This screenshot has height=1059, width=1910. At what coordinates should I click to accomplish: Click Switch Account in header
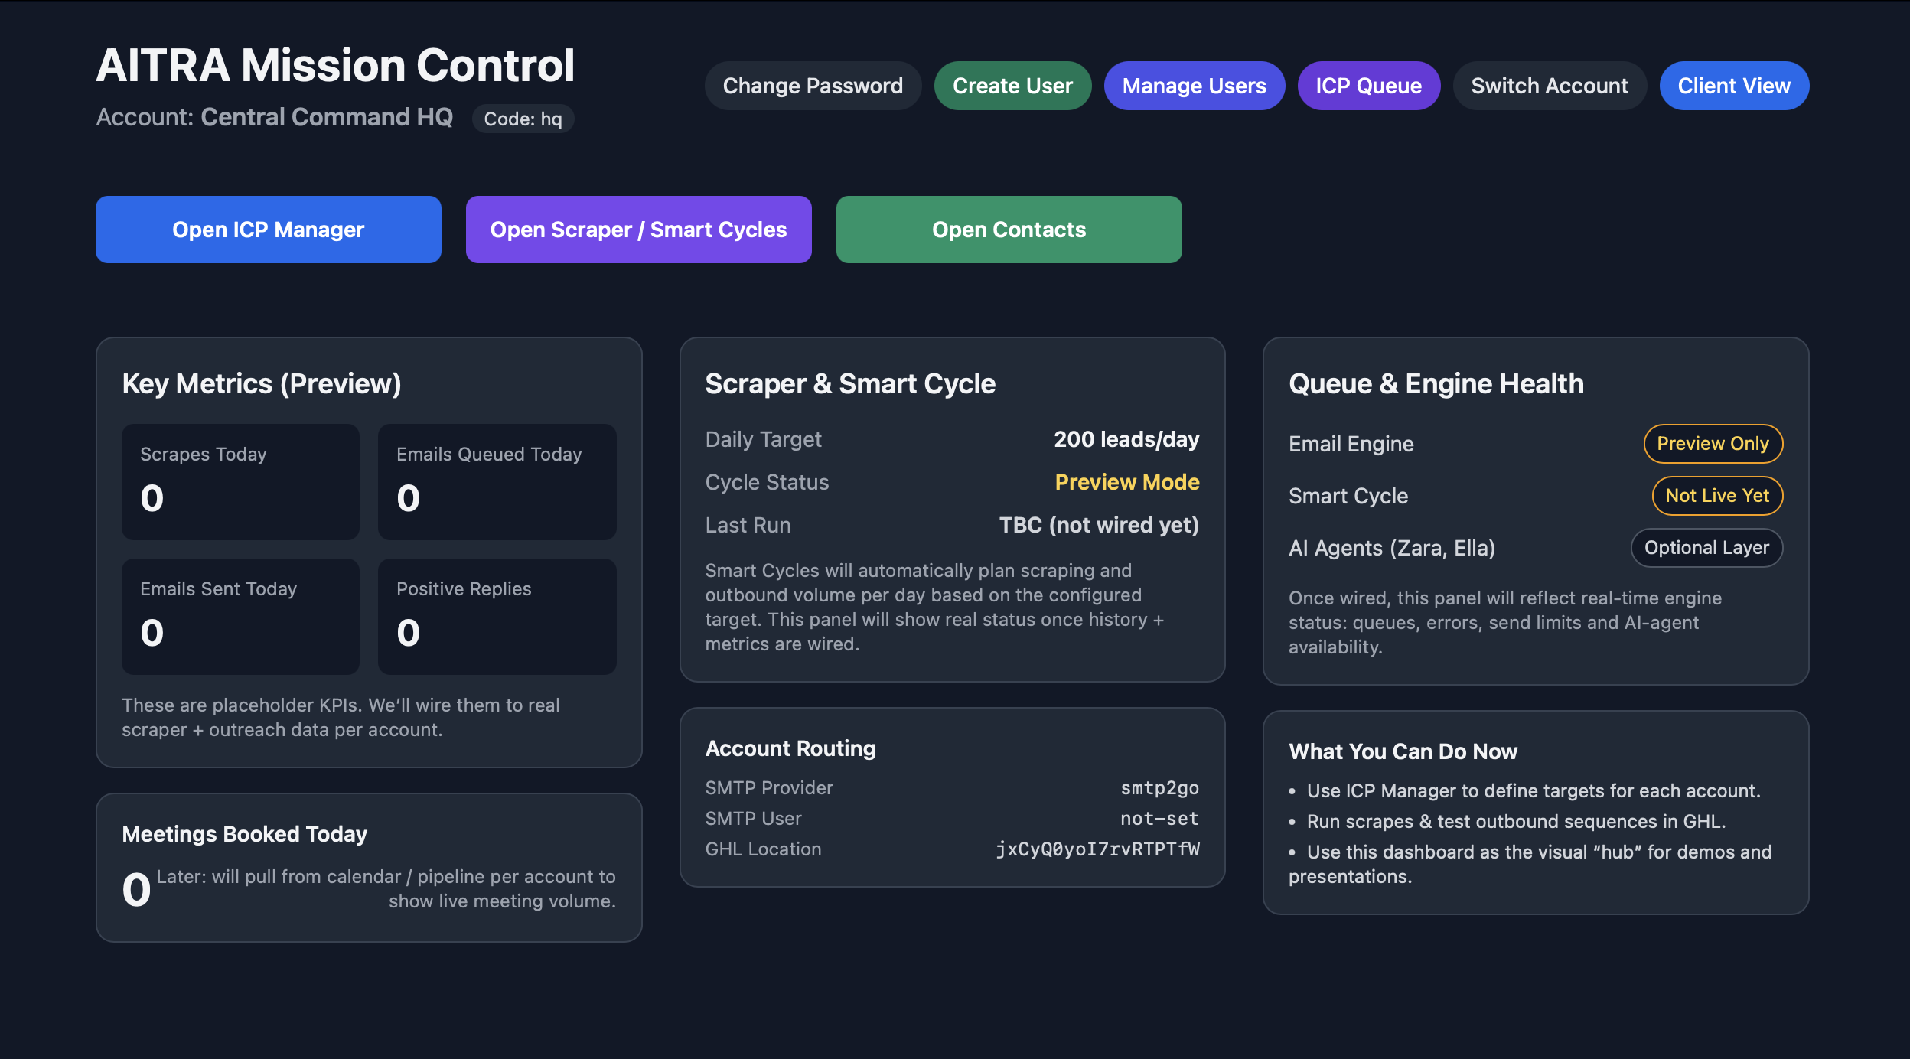pyautogui.click(x=1549, y=86)
